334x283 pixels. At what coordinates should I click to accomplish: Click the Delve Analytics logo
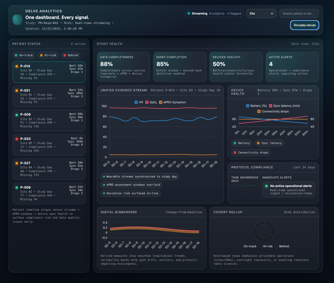[17, 19]
